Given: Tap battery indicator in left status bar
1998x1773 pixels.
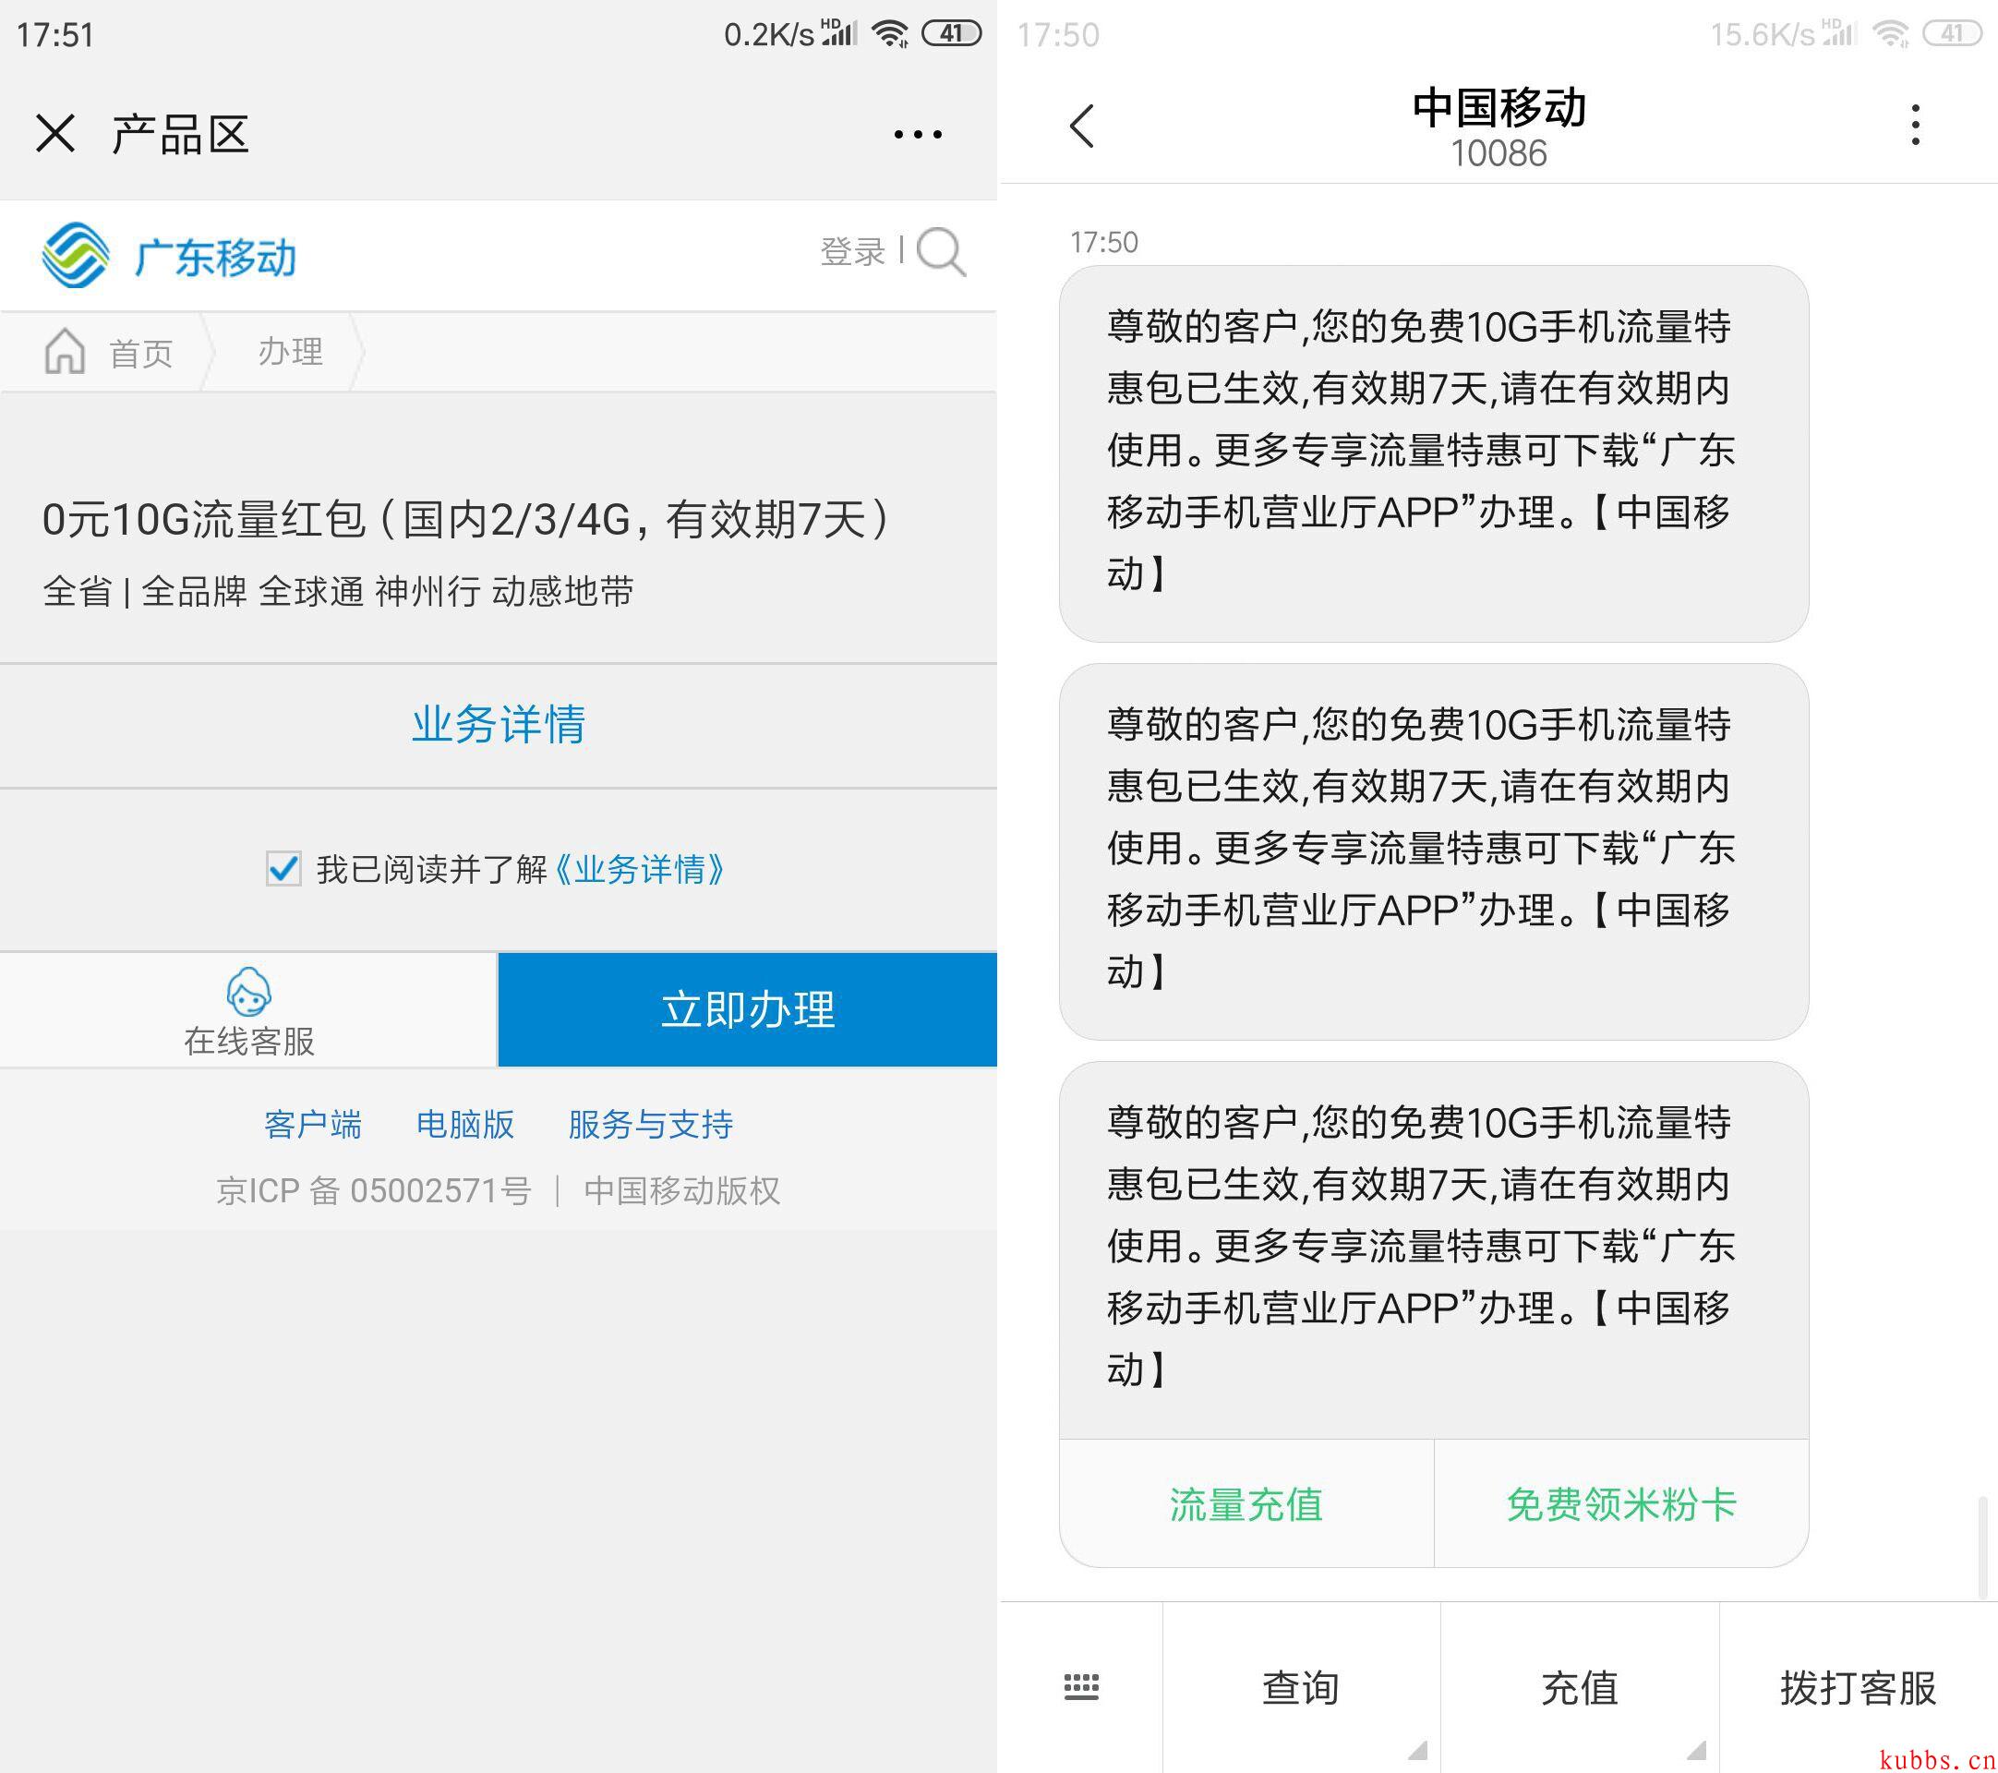Looking at the screenshot, I should pos(951,34).
